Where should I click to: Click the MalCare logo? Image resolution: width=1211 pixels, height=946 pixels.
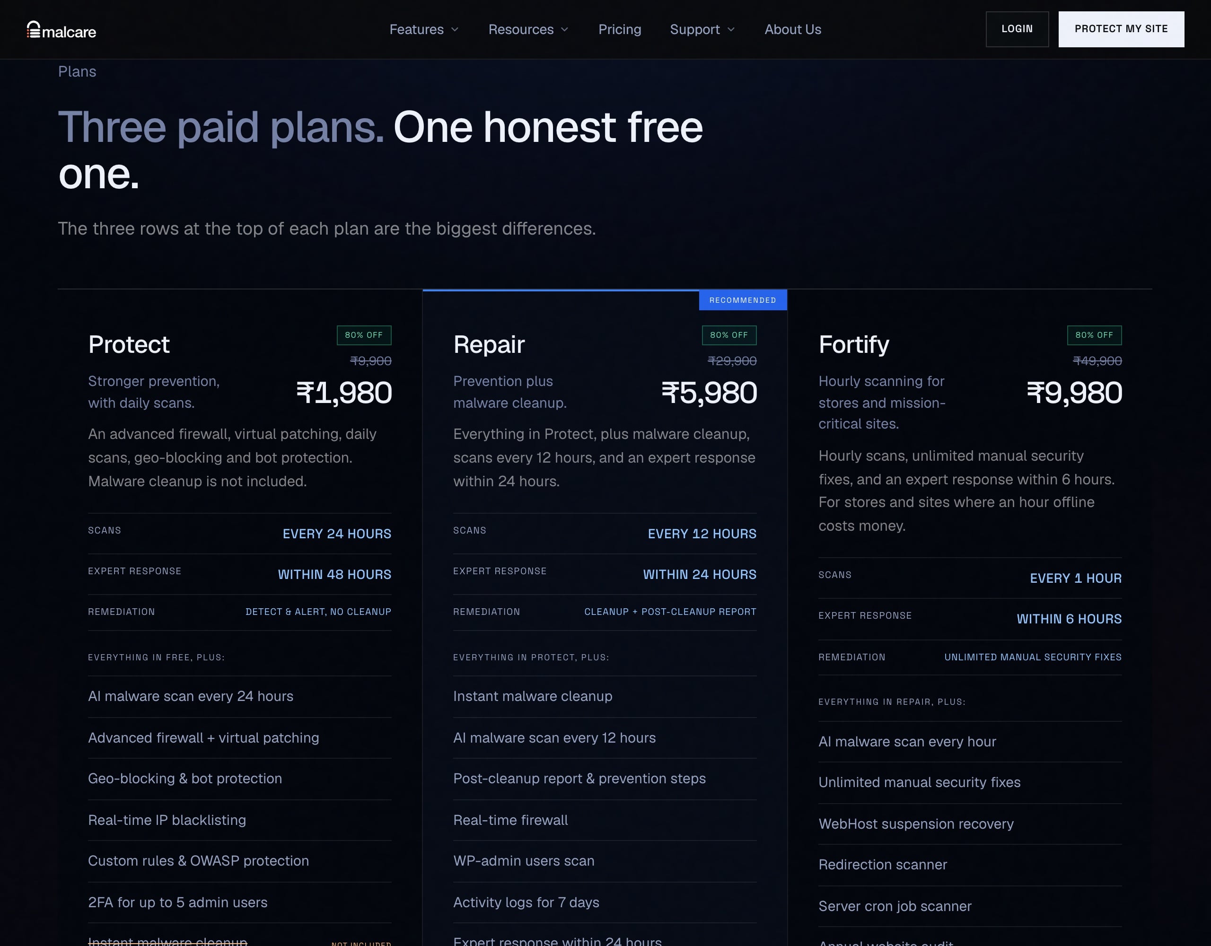coord(61,30)
